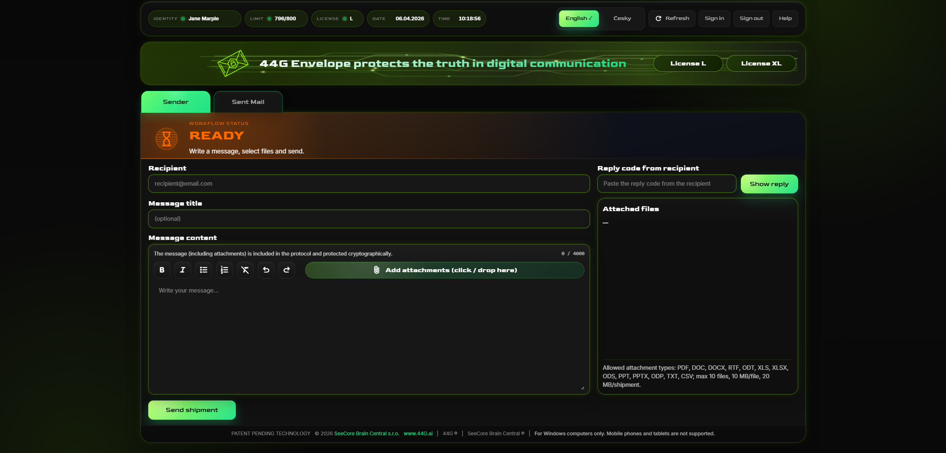Redo the last edit
This screenshot has width=946, height=453.
coord(286,270)
